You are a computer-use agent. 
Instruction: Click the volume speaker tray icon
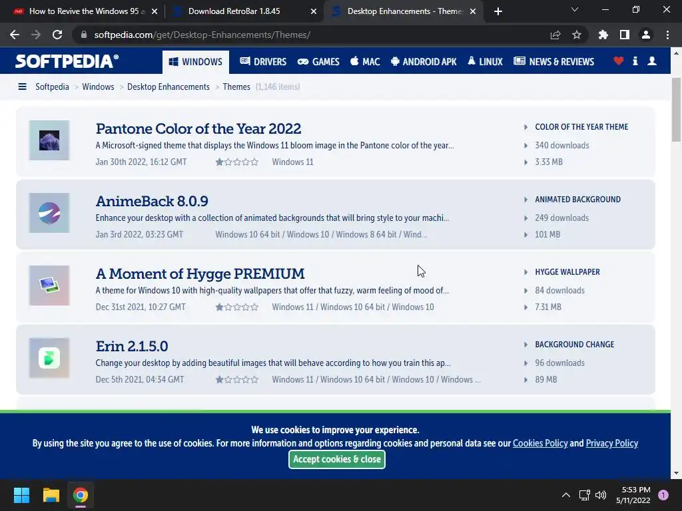(601, 495)
